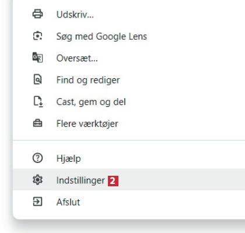The image size is (245, 233).
Task: Select the page download icon for Cast, gem og del
Action: [x=38, y=102]
